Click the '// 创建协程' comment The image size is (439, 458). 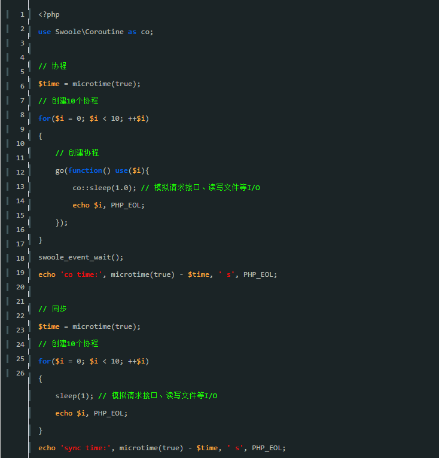point(77,153)
